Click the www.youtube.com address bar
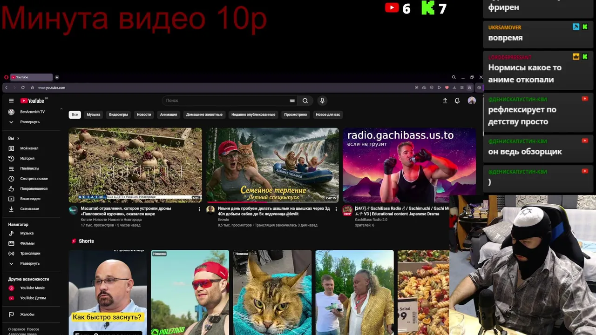 click(x=52, y=87)
